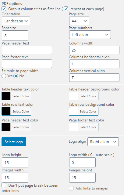
Task: Open the Page size A4 dropdown
Action: tap(79, 21)
